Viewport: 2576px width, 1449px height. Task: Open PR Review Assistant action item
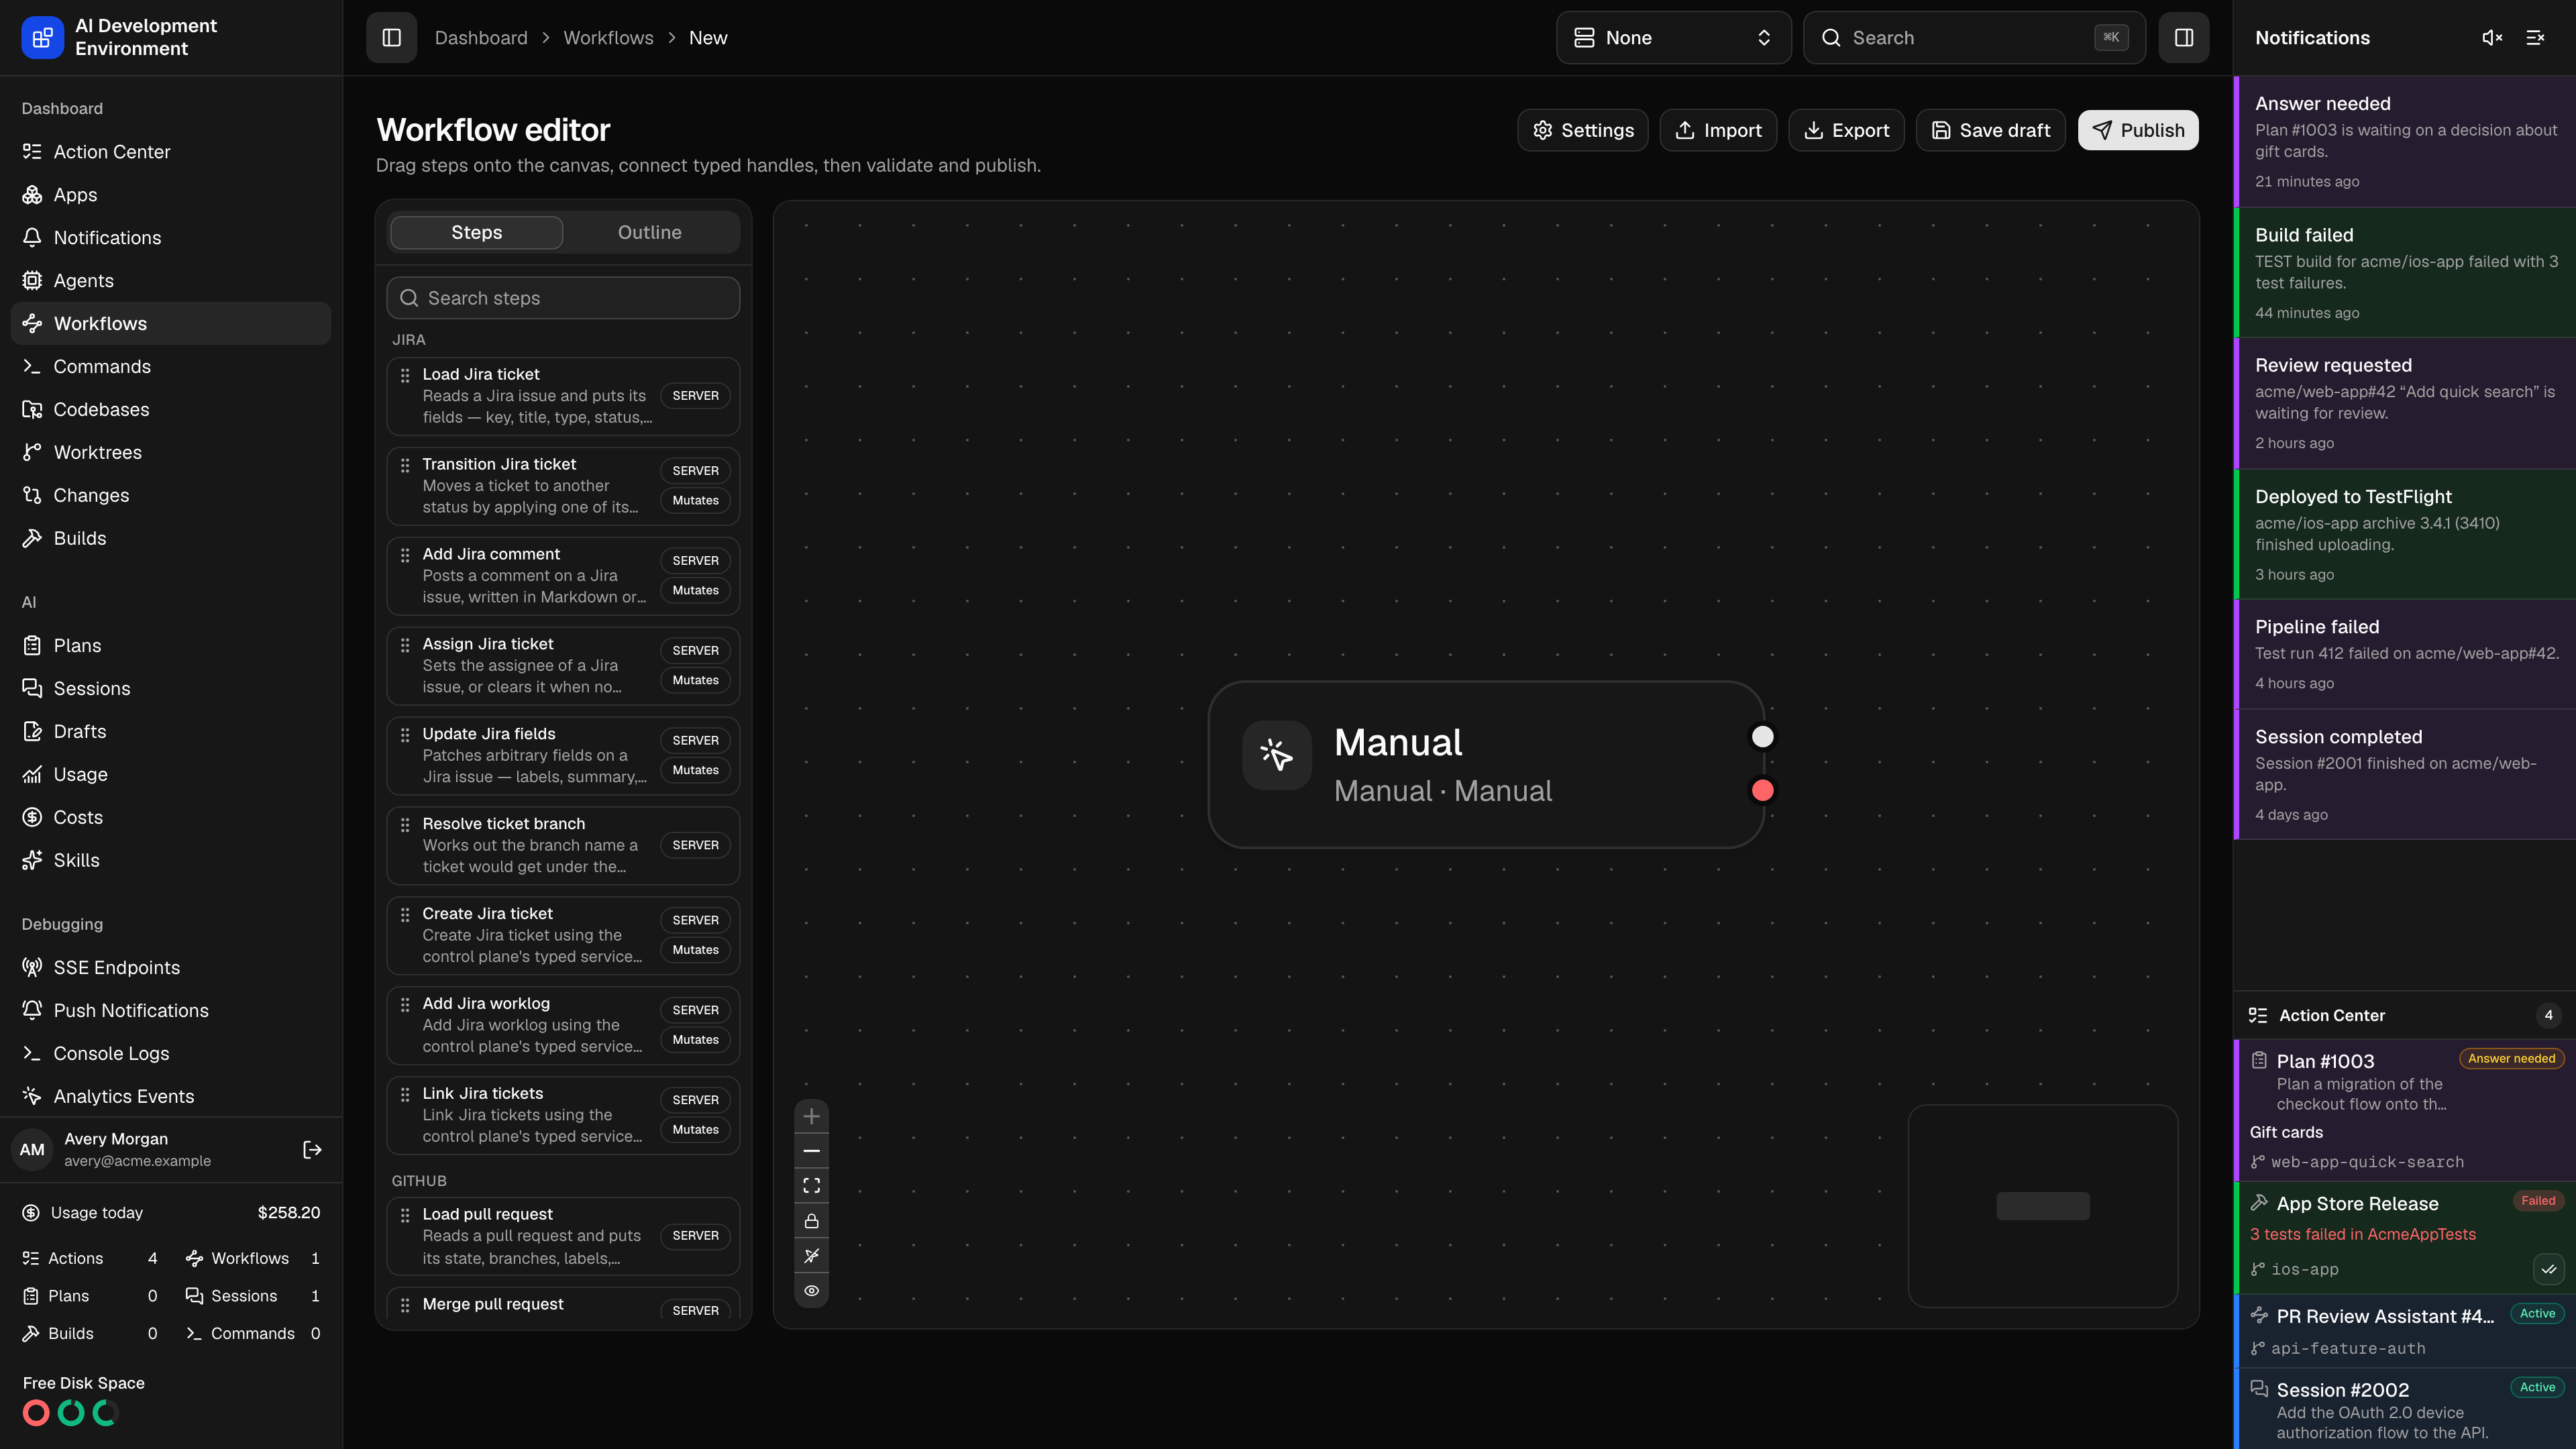coord(2406,1331)
